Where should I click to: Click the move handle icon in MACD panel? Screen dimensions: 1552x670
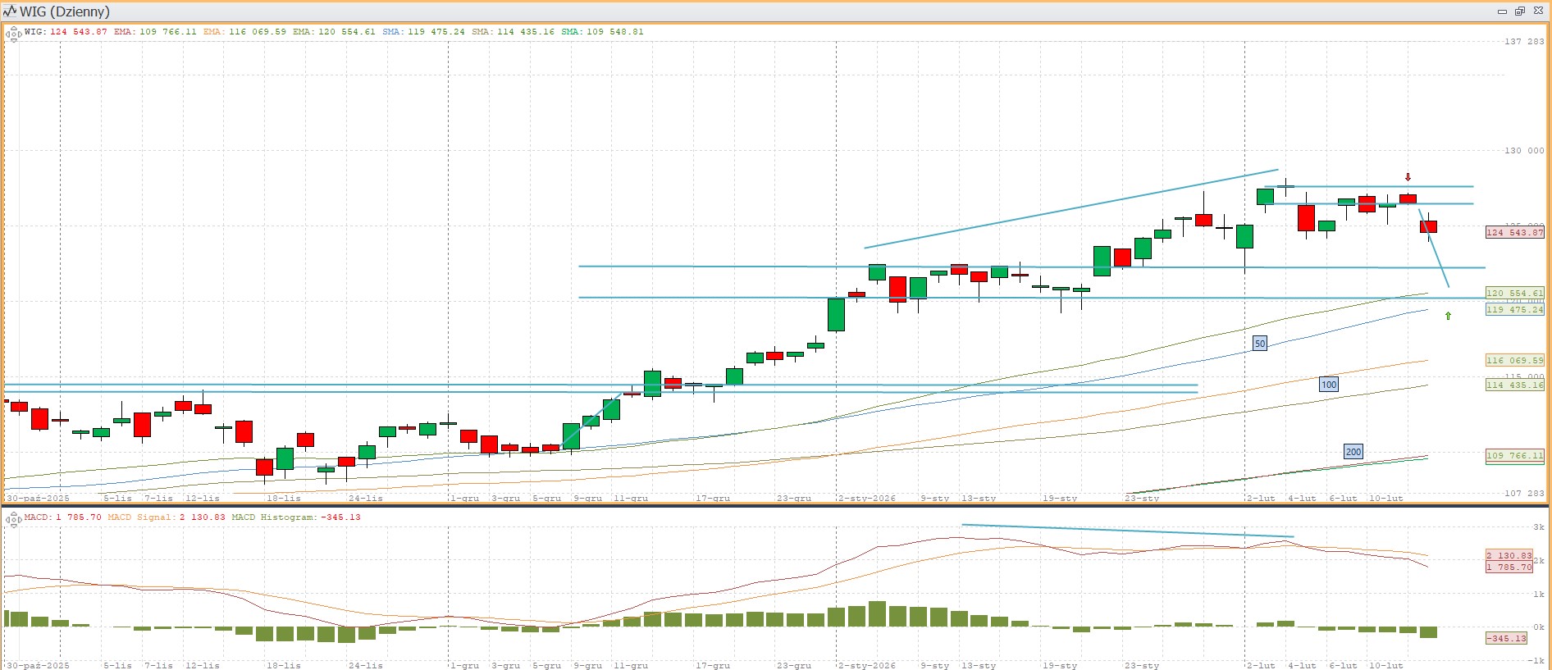click(x=13, y=519)
